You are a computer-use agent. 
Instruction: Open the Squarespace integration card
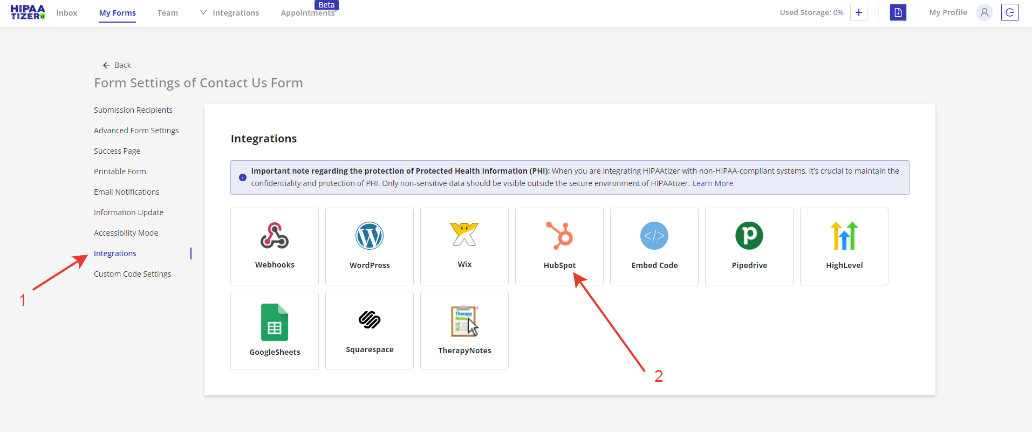pos(370,331)
